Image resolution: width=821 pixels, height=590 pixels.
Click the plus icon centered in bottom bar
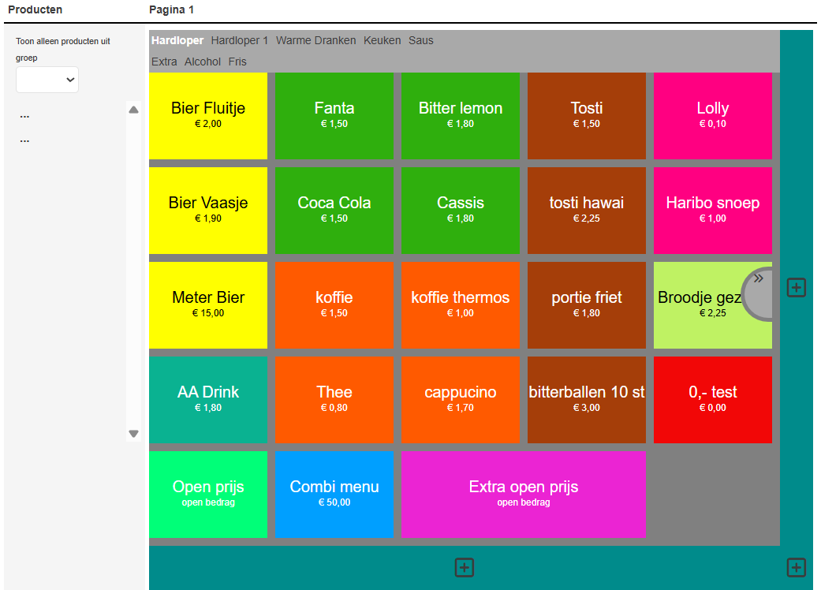click(x=464, y=567)
